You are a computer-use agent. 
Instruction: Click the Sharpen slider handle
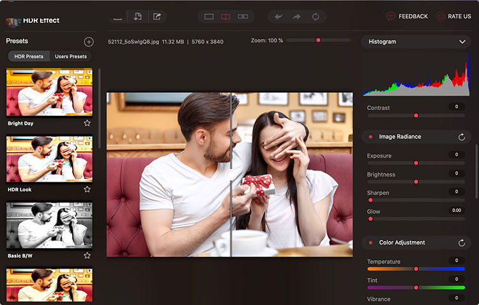tap(370, 200)
